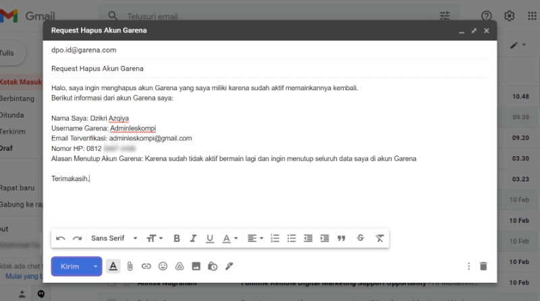Remove all text formatting

(x=379, y=238)
